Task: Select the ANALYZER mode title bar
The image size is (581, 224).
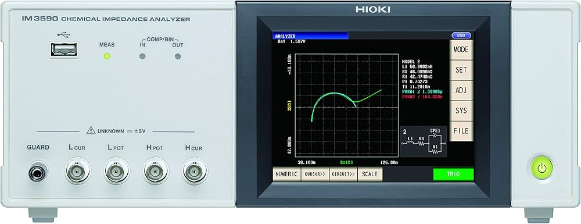Action: (310, 35)
